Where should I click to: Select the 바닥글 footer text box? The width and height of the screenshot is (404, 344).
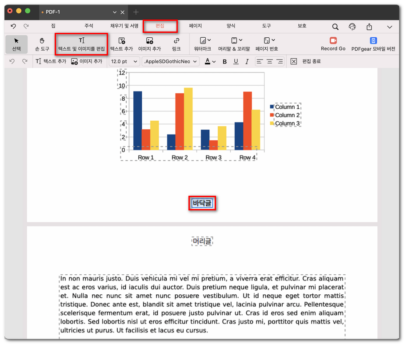tap(202, 203)
